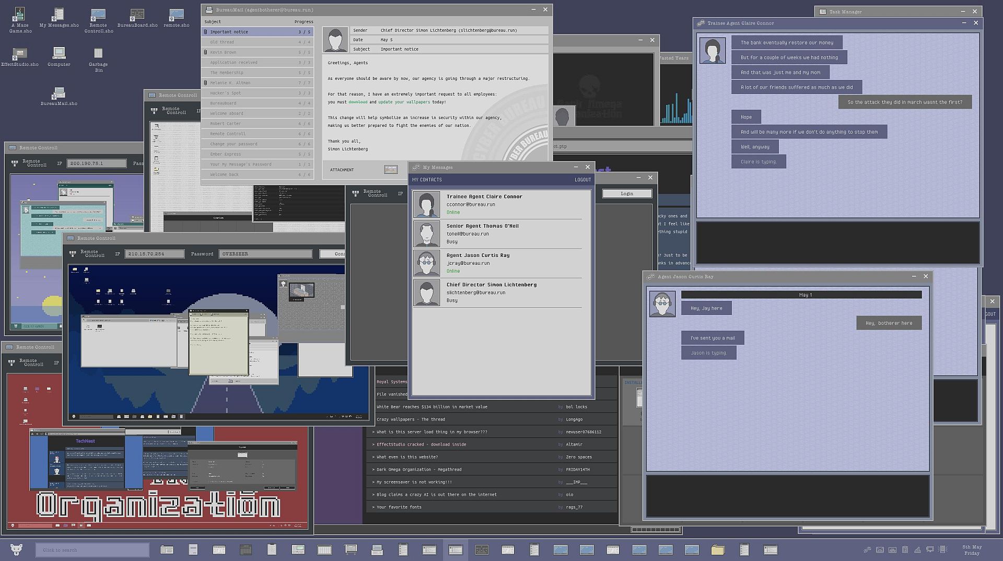Viewport: 1003px width, 561px height.
Task: Open BureauMail.sho desktop shortcut
Action: [x=59, y=96]
